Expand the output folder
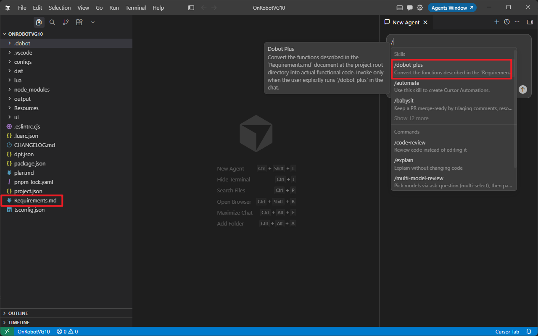This screenshot has height=336, width=538. tap(66, 99)
